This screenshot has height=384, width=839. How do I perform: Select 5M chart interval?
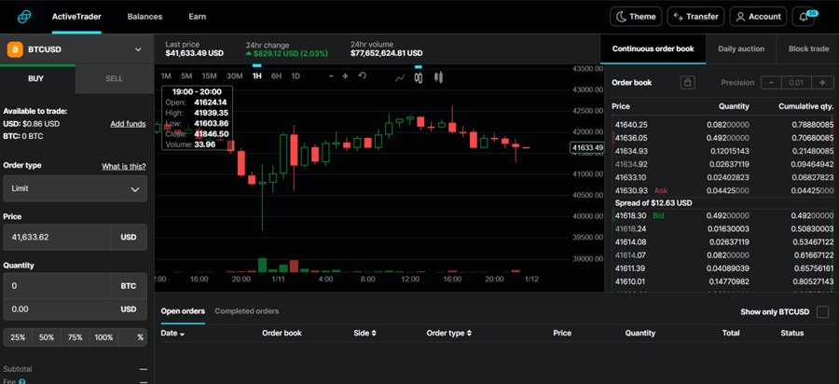[x=186, y=75]
